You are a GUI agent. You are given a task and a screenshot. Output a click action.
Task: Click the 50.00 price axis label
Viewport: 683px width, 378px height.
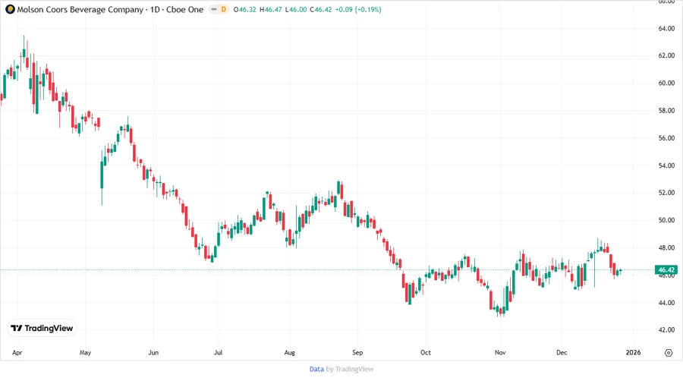pos(666,220)
